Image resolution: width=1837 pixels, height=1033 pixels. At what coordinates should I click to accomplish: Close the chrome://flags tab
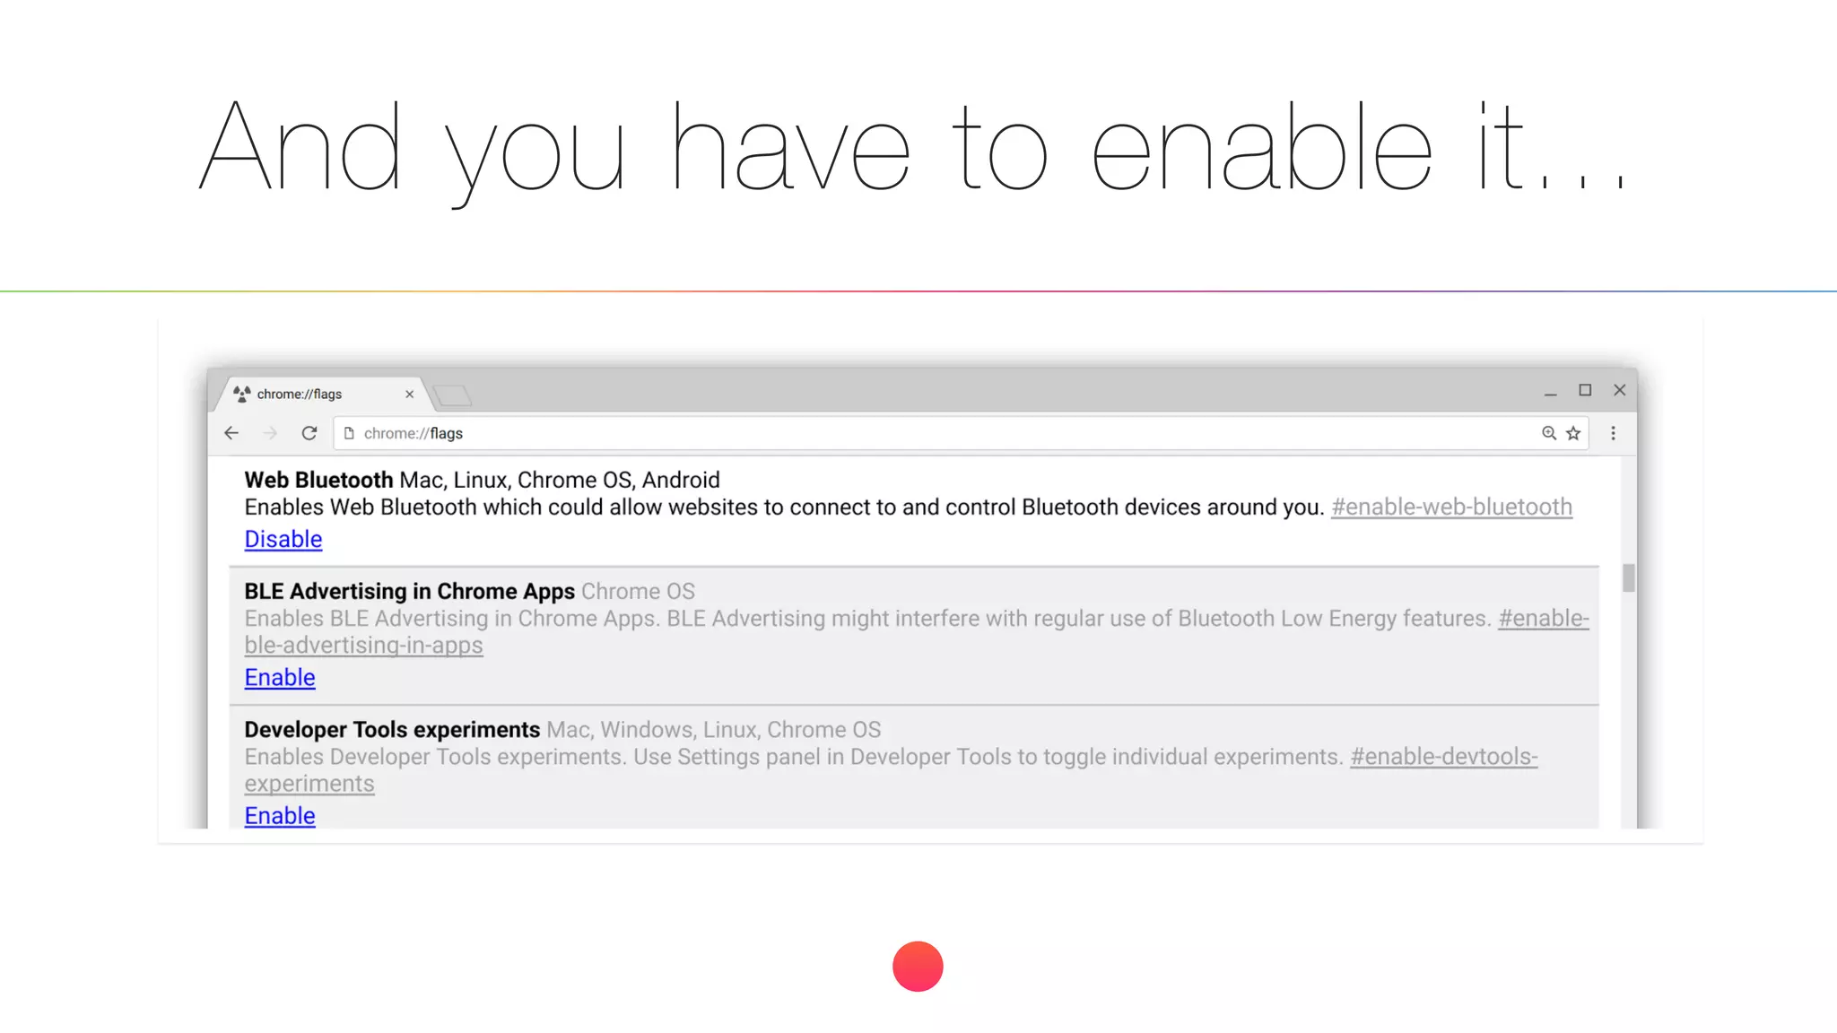(x=409, y=394)
